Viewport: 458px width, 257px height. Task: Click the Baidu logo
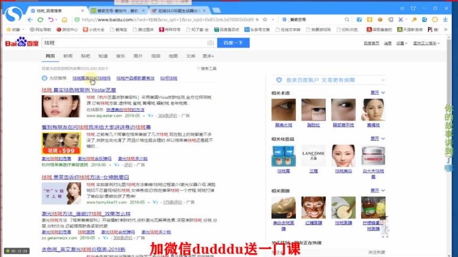point(22,42)
